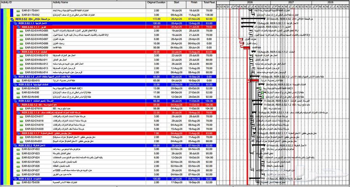
Task: Click start date 04-Jul-26 of EAR-S2-SS-015
Action: click(177, 81)
